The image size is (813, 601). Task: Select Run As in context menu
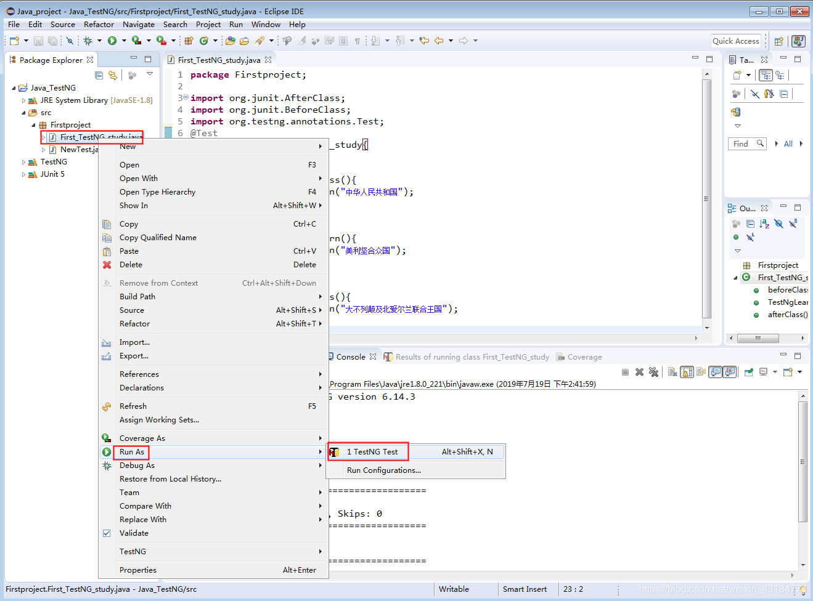(x=214, y=452)
